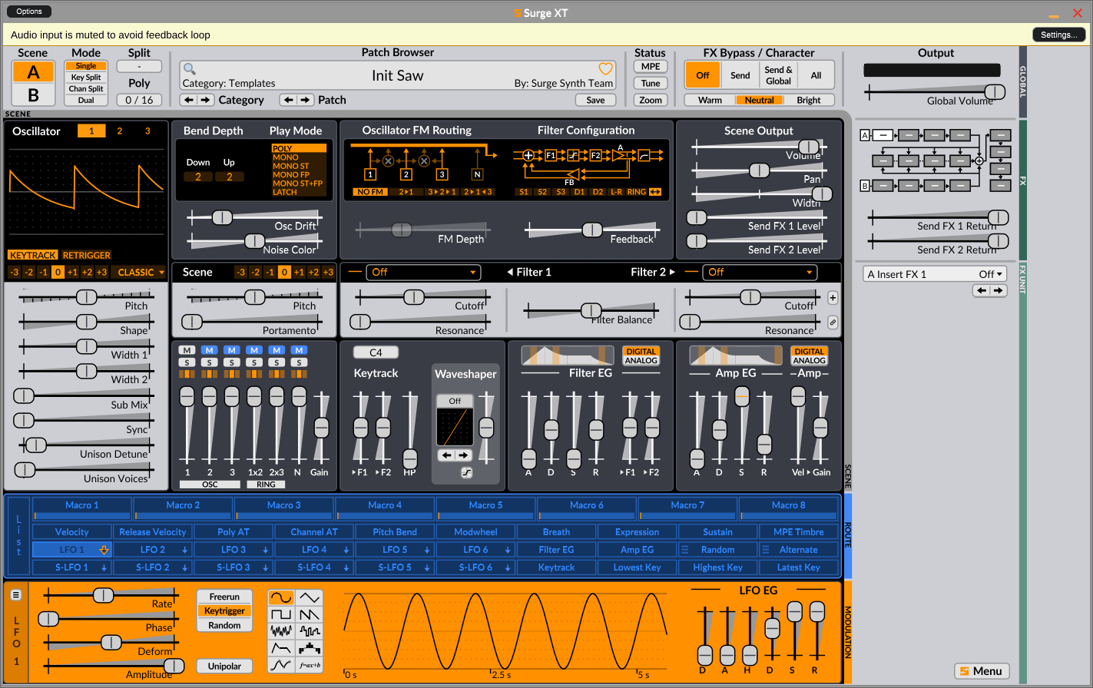Toggle filter cutoff link icon
Image resolution: width=1093 pixels, height=688 pixels.
coord(833,322)
